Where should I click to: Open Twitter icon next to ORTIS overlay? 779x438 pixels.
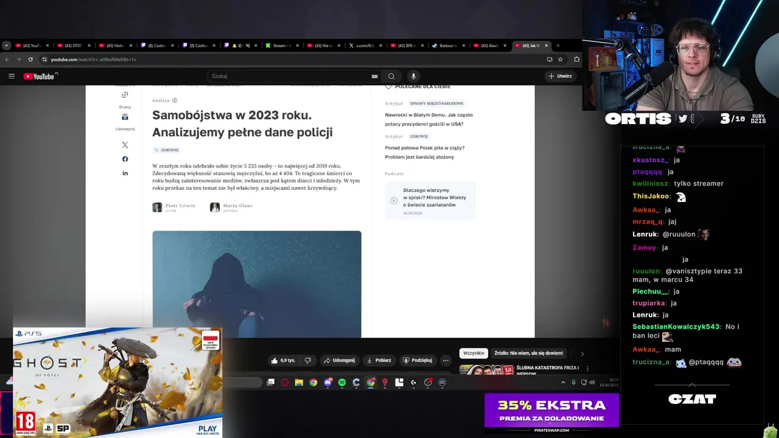coord(683,119)
